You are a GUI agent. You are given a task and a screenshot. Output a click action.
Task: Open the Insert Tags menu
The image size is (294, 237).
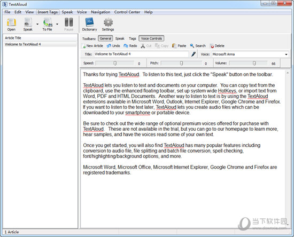(x=48, y=12)
